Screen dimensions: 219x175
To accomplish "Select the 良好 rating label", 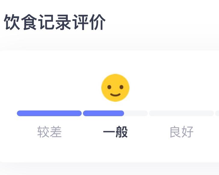I will click(x=181, y=132).
